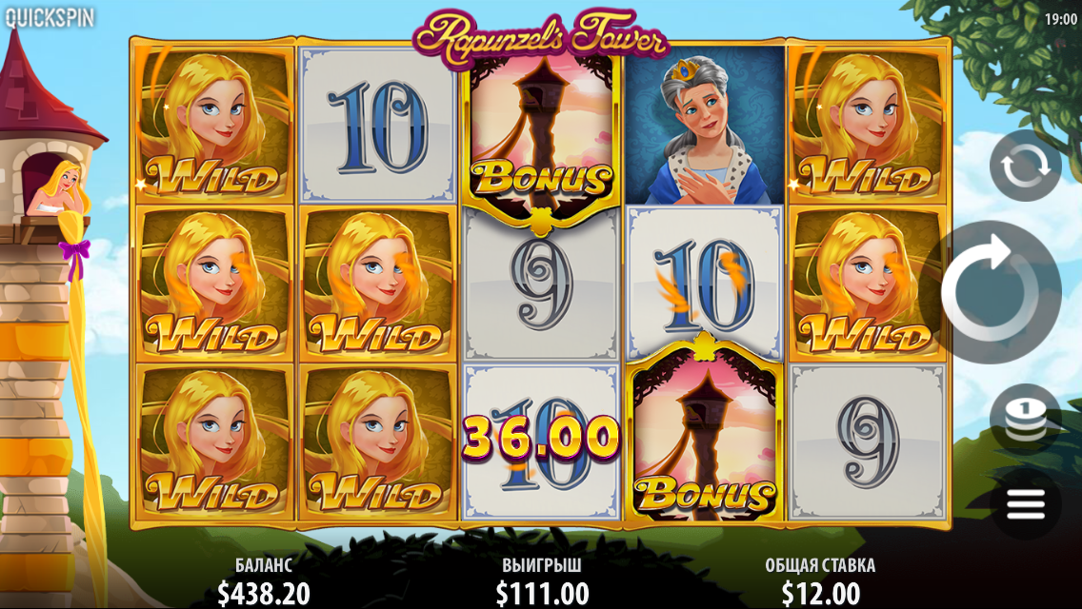The height and width of the screenshot is (609, 1082).
Task: Click the 36.00 win overlay
Action: click(x=540, y=437)
